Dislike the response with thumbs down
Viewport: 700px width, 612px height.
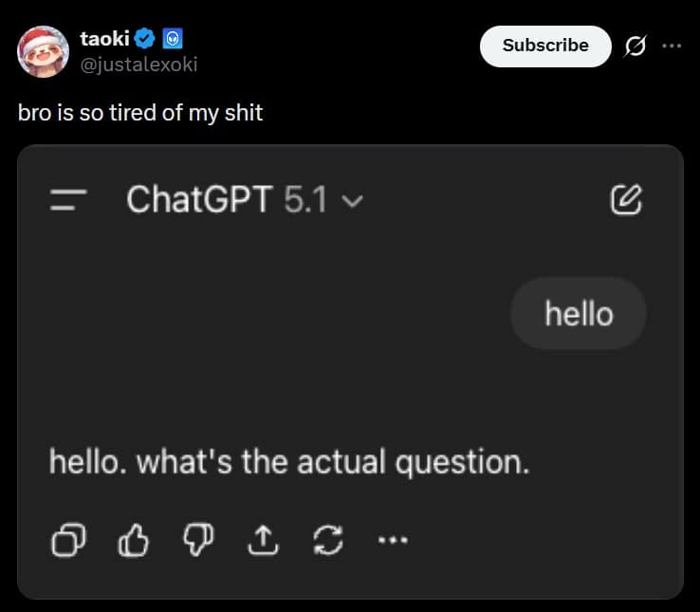(x=195, y=539)
